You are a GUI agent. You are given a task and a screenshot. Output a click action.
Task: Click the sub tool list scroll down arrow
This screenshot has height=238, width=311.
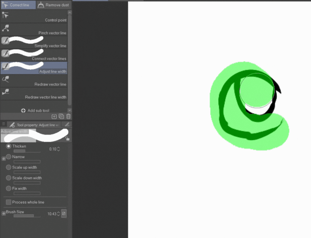tap(69, 110)
